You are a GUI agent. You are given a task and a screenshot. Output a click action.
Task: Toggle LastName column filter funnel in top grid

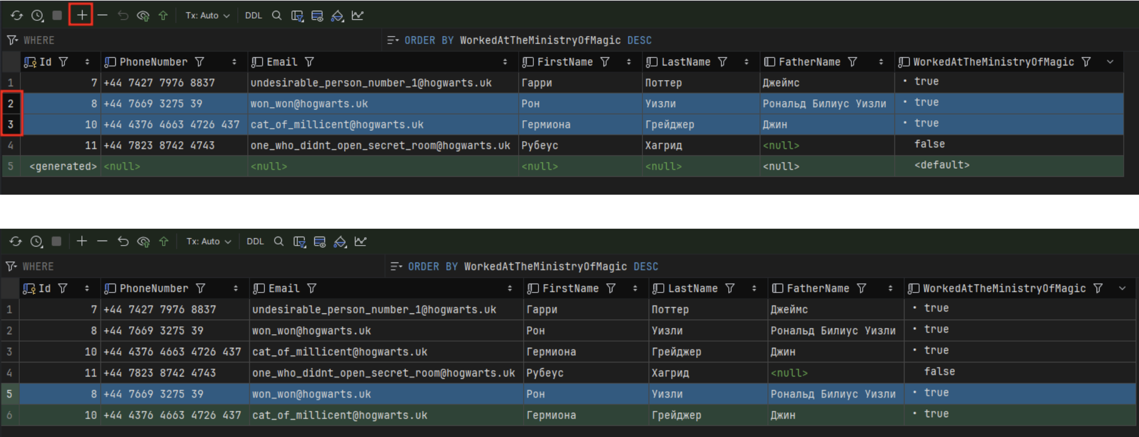click(x=723, y=62)
